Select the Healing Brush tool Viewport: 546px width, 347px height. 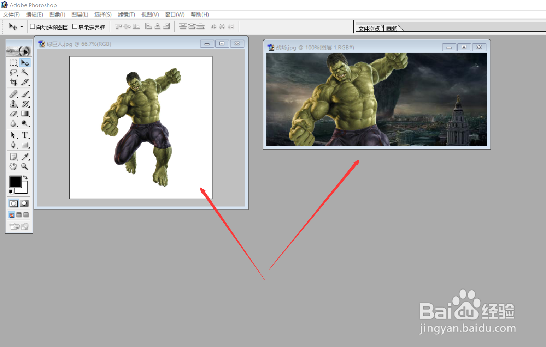click(x=13, y=94)
